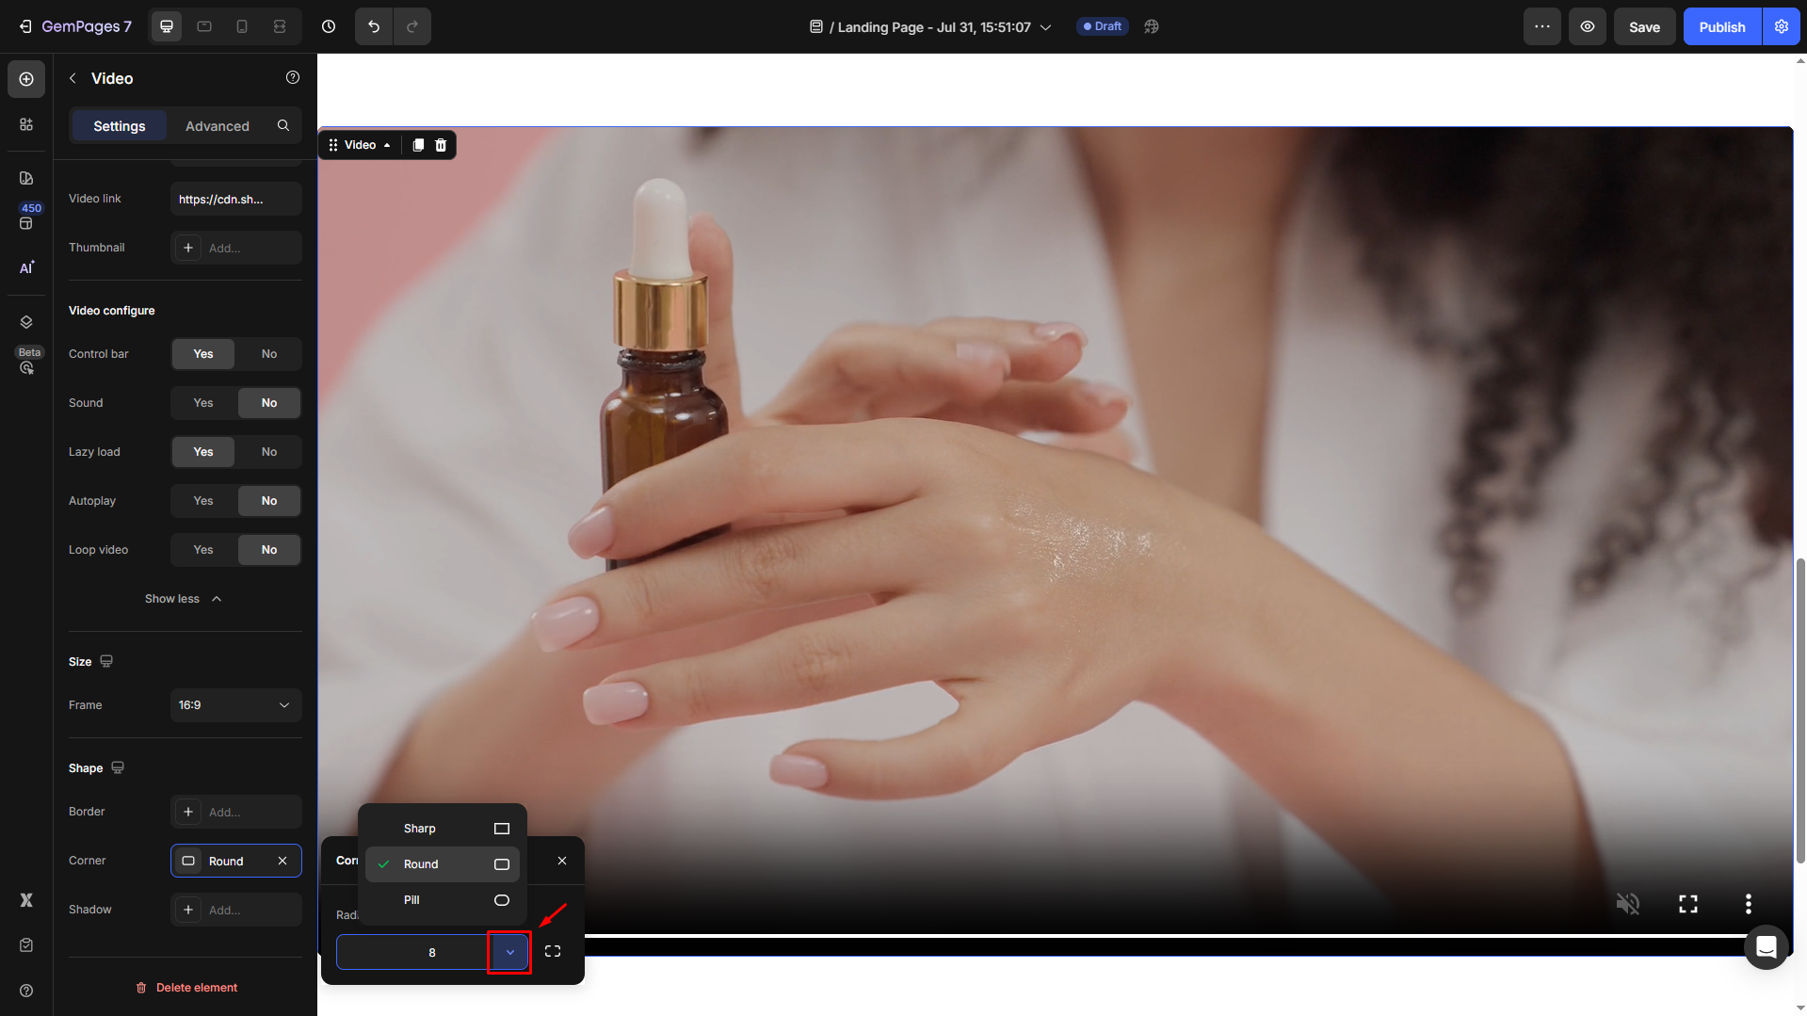Collapse options with Show less
1807x1016 pixels.
coord(184,599)
